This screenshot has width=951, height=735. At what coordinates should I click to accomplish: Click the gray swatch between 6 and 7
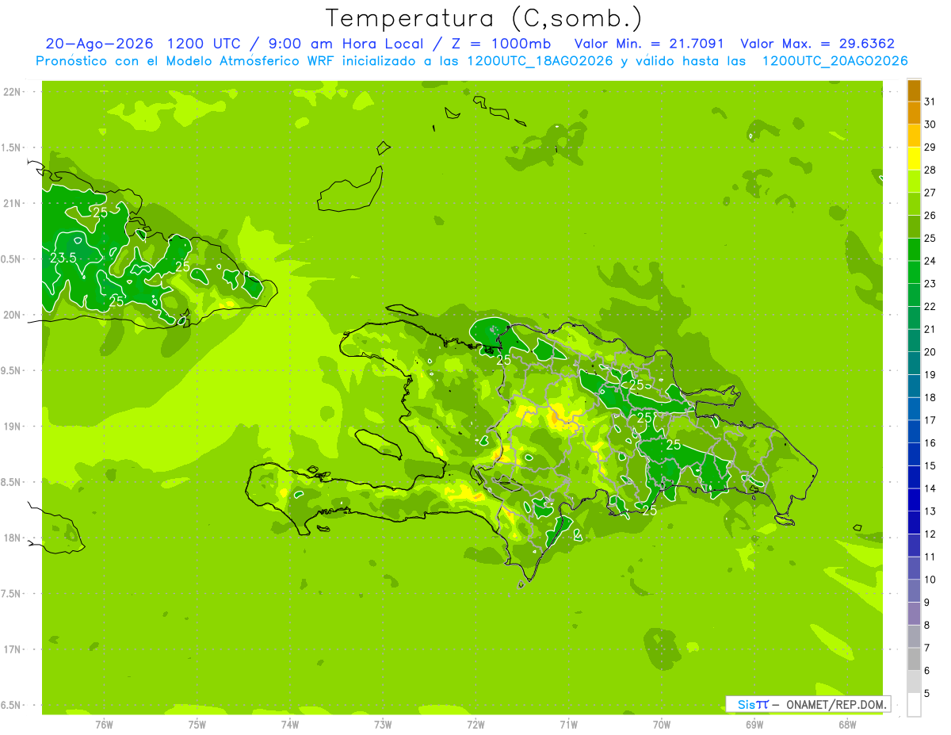click(914, 660)
